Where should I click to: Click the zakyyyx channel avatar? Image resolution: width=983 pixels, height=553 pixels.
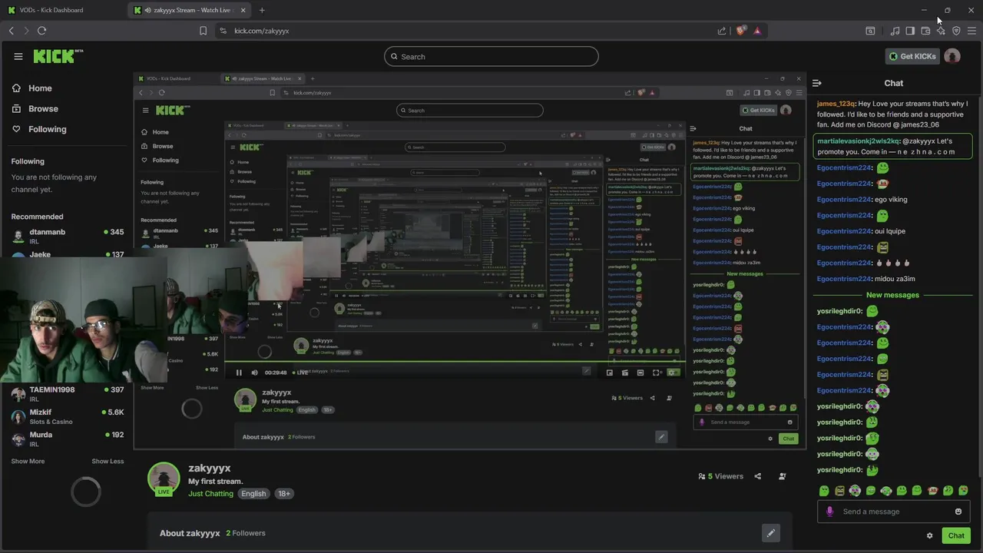click(x=164, y=478)
